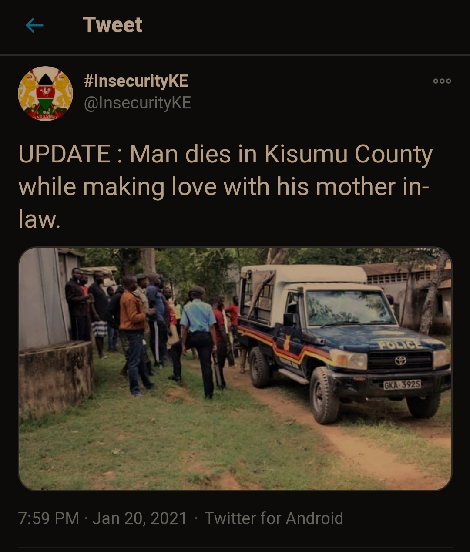Tap the UPDATE tweet text body
This screenshot has height=552, width=470.
[225, 186]
